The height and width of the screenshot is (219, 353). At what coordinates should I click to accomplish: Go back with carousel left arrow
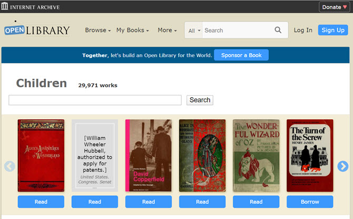9,166
